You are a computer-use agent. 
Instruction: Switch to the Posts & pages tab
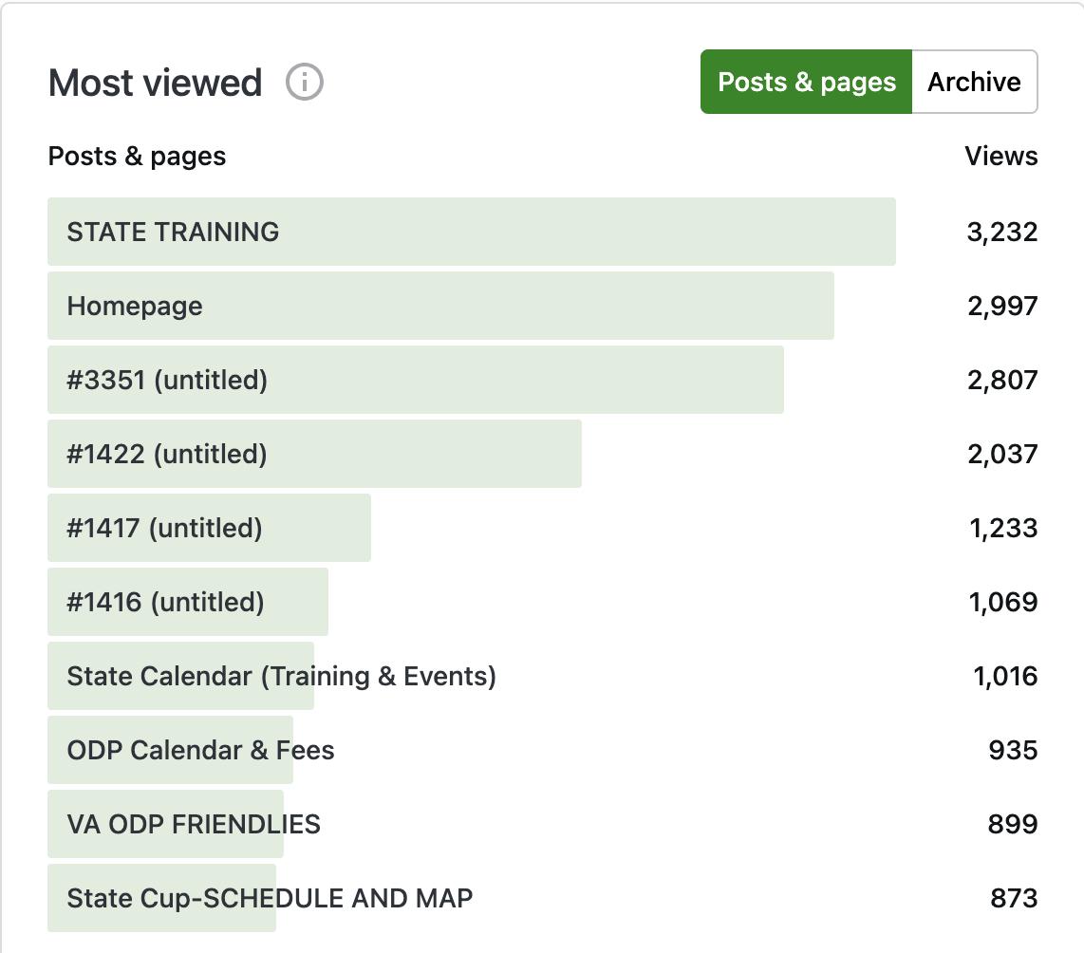[806, 83]
